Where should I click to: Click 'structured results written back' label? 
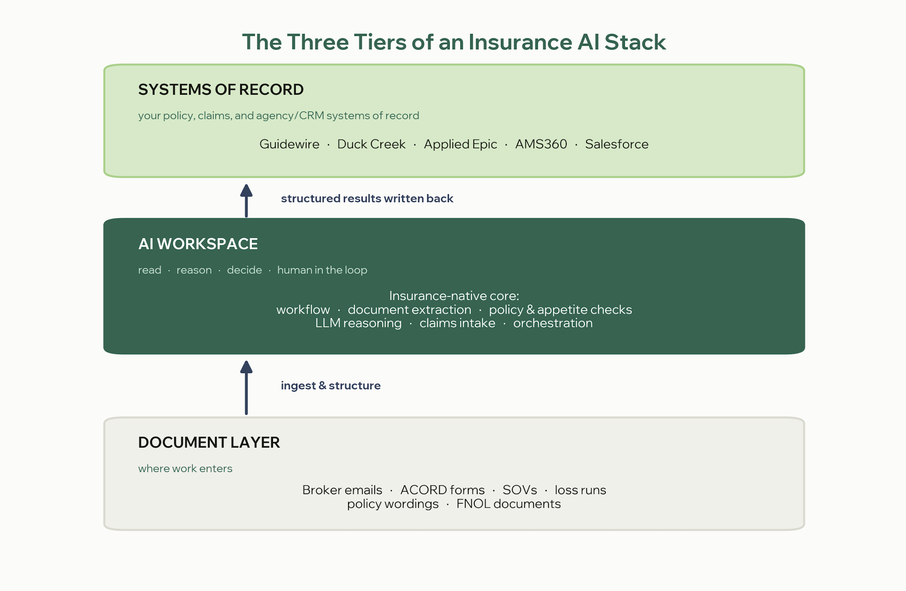click(367, 198)
